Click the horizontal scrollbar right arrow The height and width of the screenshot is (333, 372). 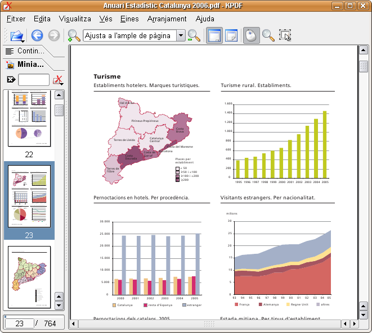tap(355, 323)
